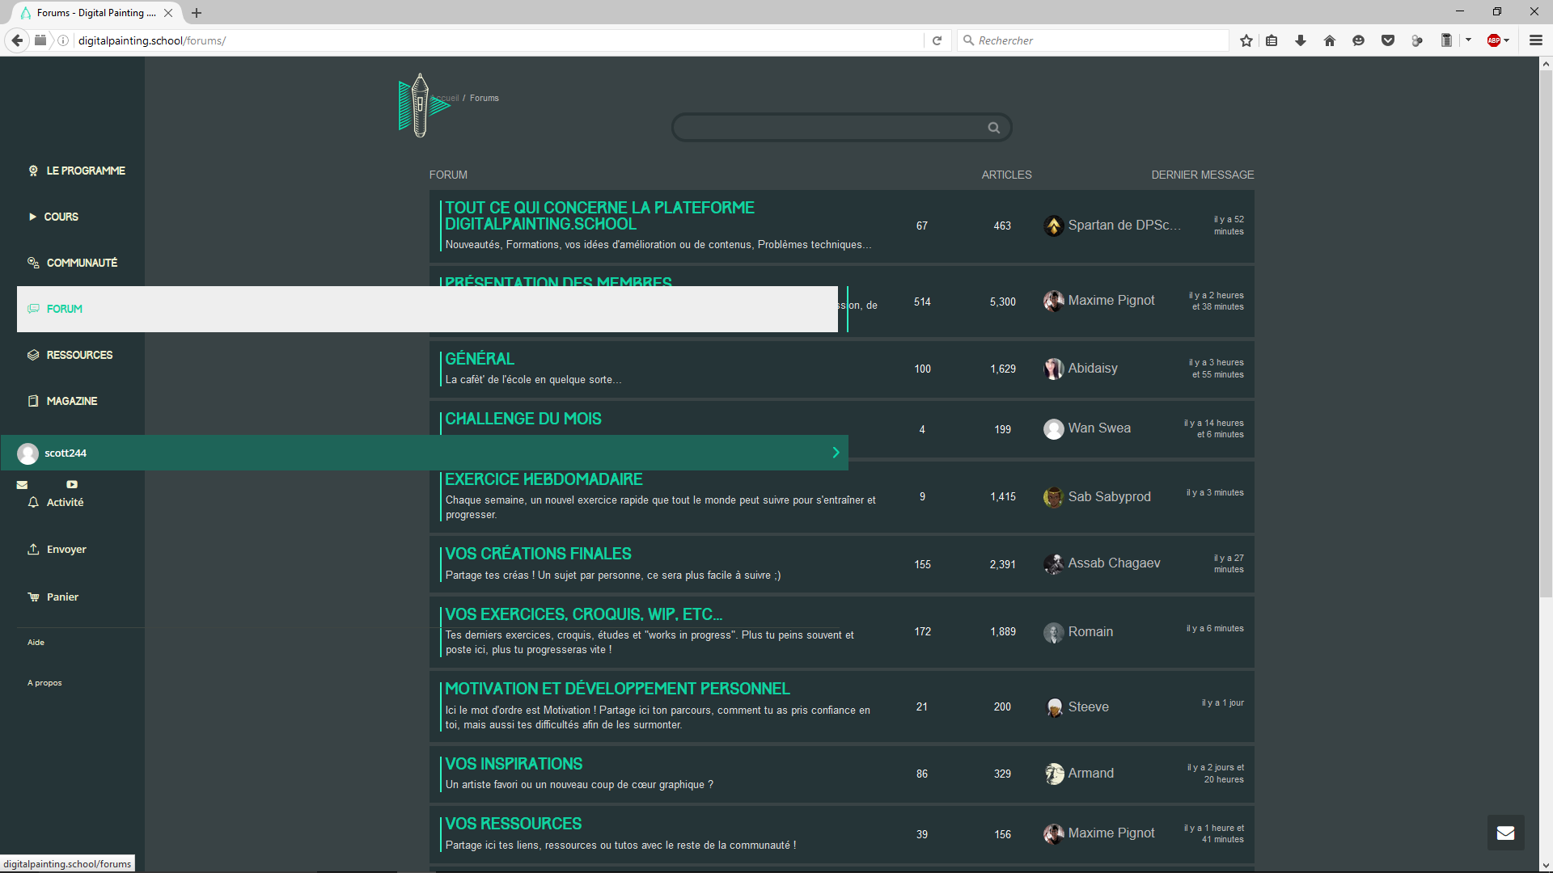Viewport: 1553px width, 873px height.
Task: Open the VOS CRÉATIONS FINALES forum
Action: 538,554
